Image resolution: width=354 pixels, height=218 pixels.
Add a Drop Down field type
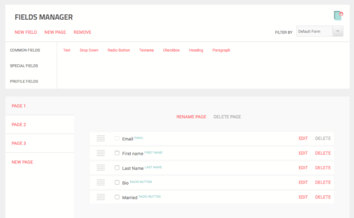click(89, 50)
